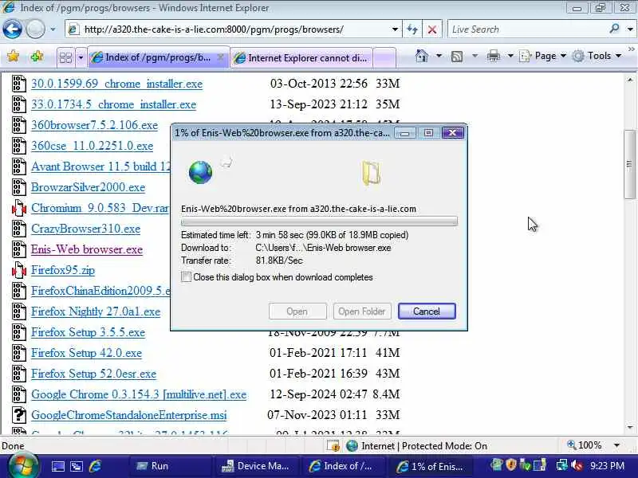
Task: Click the RSS Feeds toolbar icon
Action: [x=457, y=56]
